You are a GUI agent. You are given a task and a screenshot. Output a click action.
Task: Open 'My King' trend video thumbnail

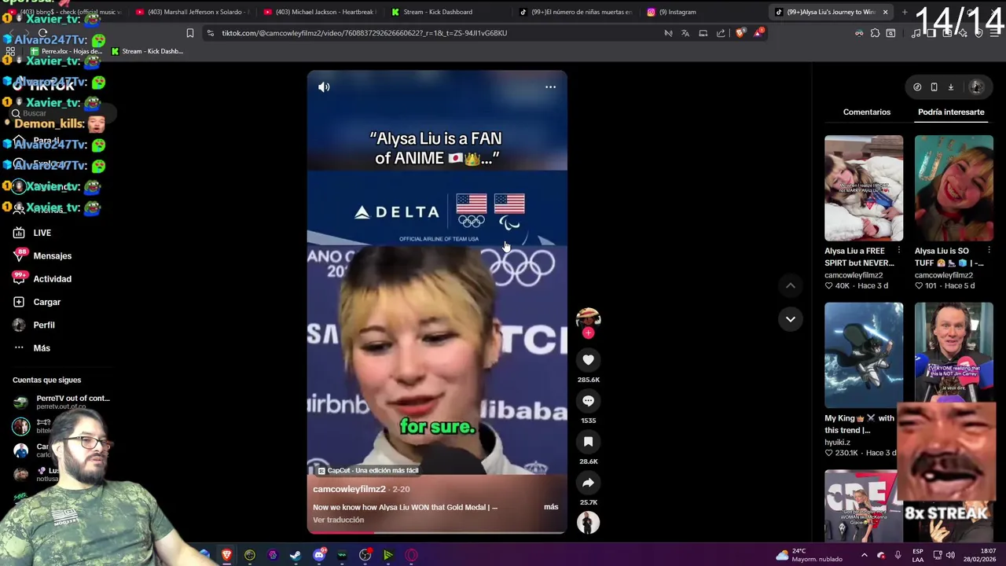(x=864, y=355)
